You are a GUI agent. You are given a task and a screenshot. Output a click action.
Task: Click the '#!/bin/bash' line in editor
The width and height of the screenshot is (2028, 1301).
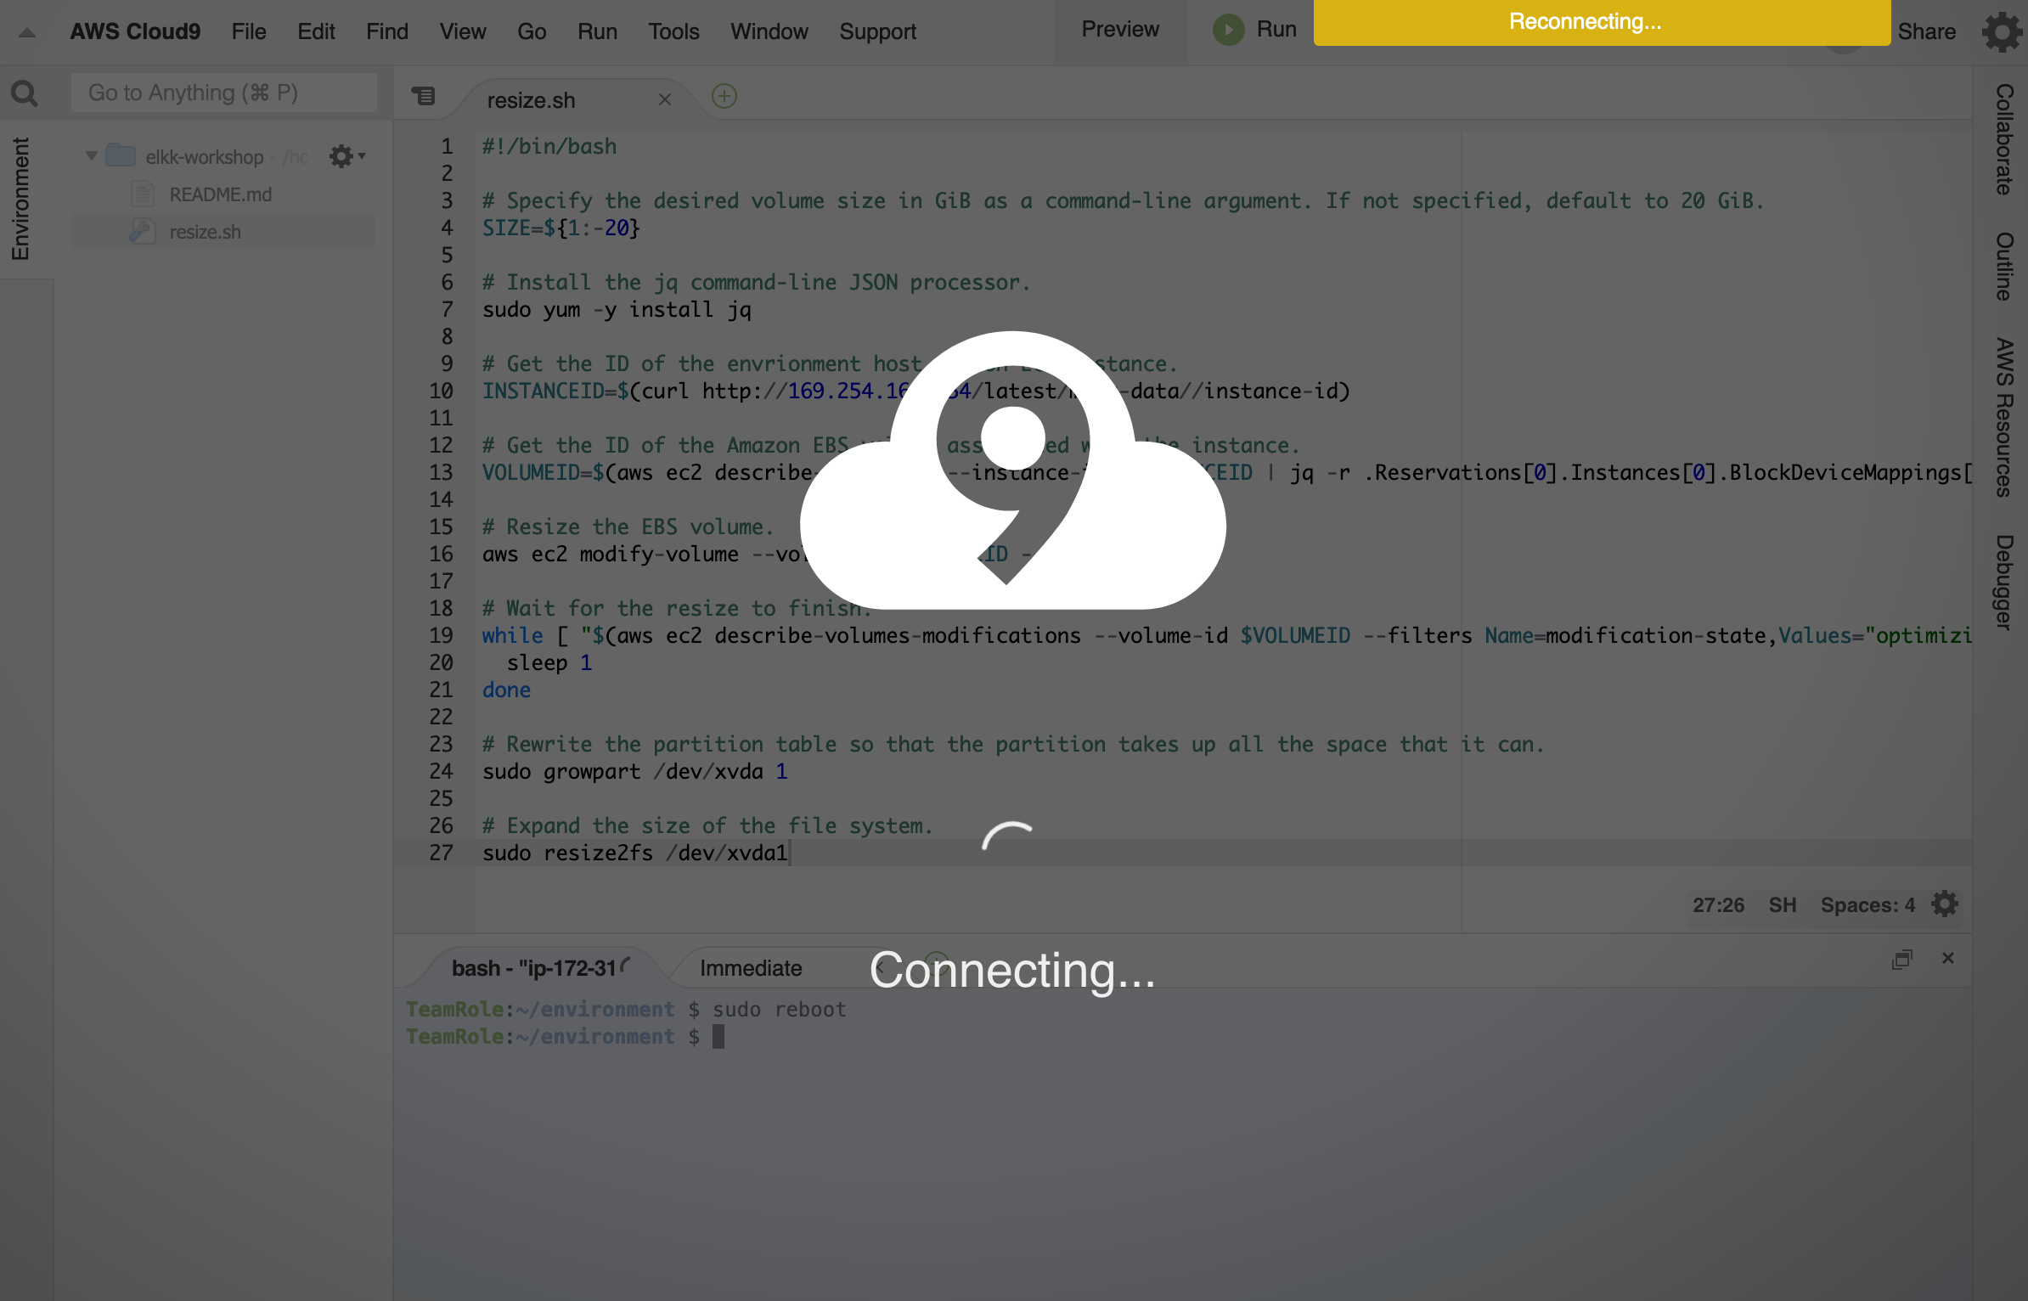coord(549,146)
